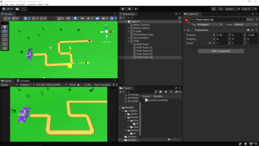Viewport: 259px width, 146px height.
Task: Click the Pause button
Action: point(129,9)
